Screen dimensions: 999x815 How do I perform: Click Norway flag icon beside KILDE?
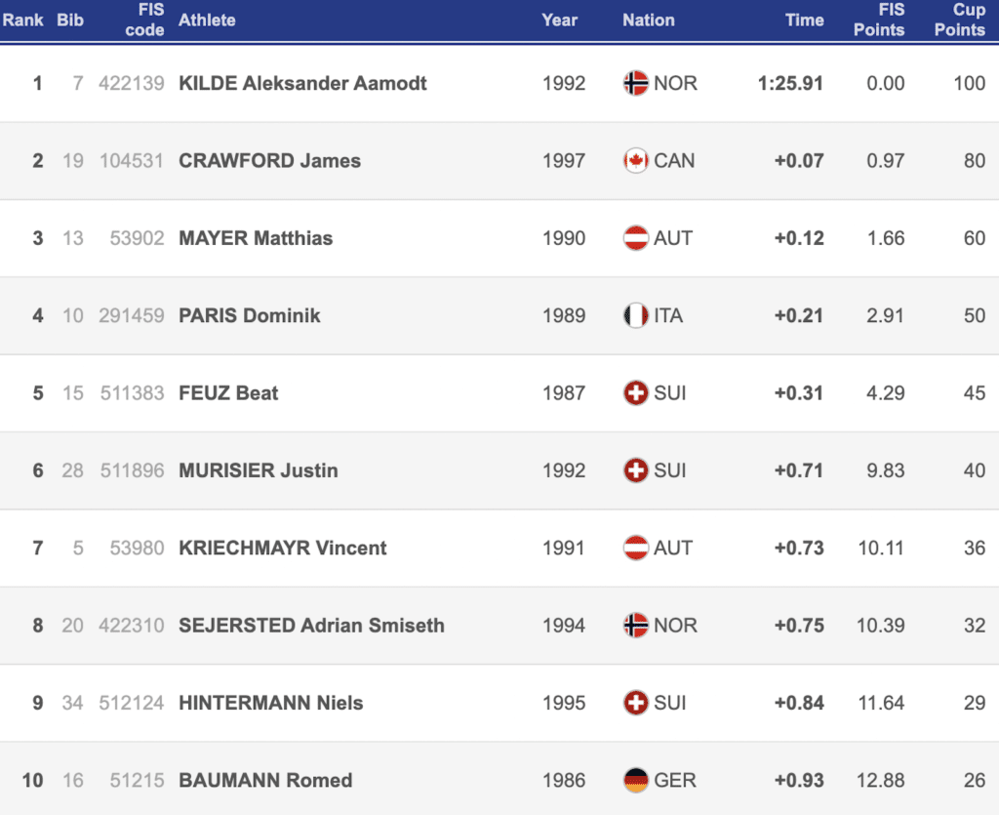[635, 83]
